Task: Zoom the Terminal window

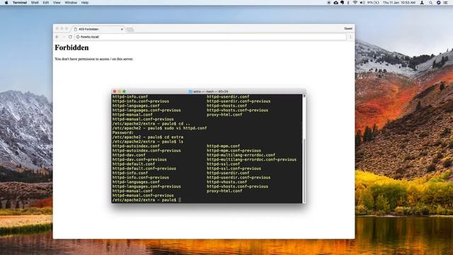Action: [x=124, y=91]
